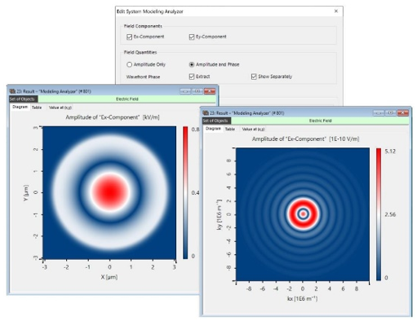Close the Edit System Modeling Analyzer dialog
Viewport: 417px width, 321px height.
336,11
